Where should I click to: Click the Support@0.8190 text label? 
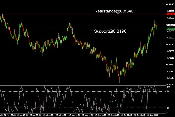tap(110, 31)
